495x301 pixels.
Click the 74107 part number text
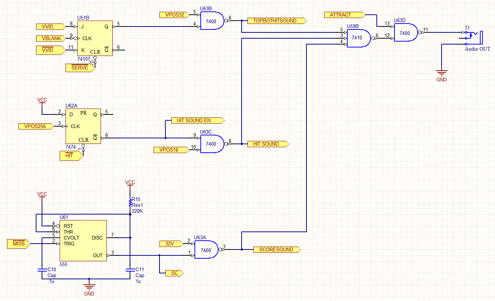tap(84, 59)
